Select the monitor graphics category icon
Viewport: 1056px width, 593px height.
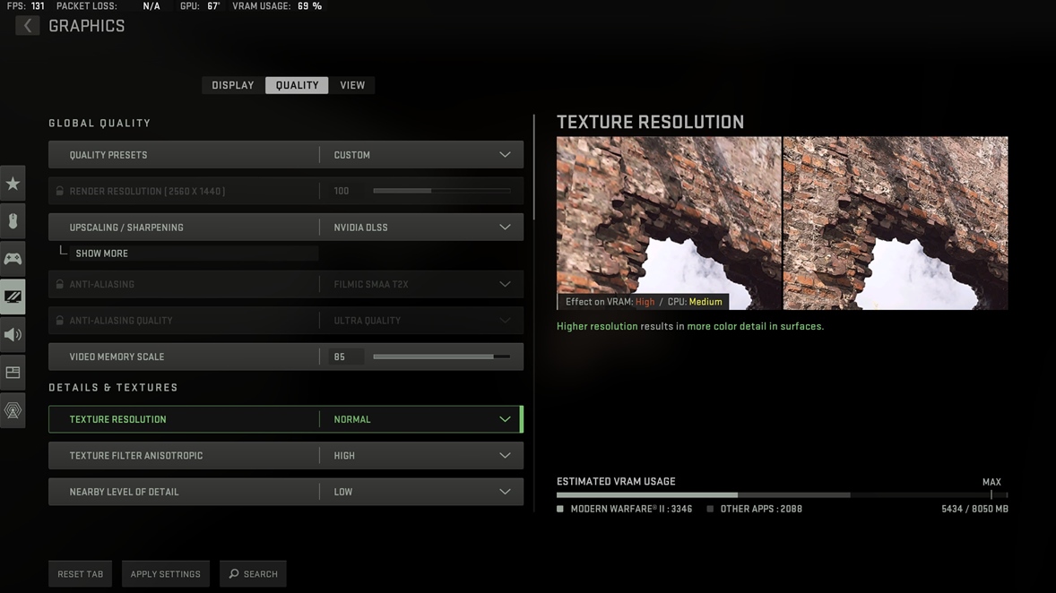(13, 296)
